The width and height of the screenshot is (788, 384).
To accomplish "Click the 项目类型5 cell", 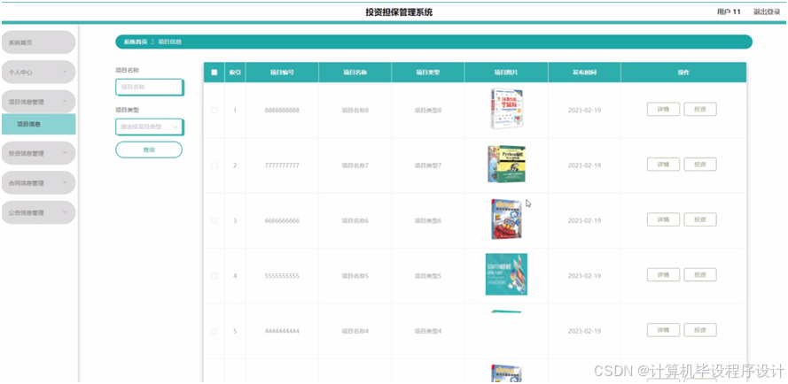I will (x=427, y=276).
